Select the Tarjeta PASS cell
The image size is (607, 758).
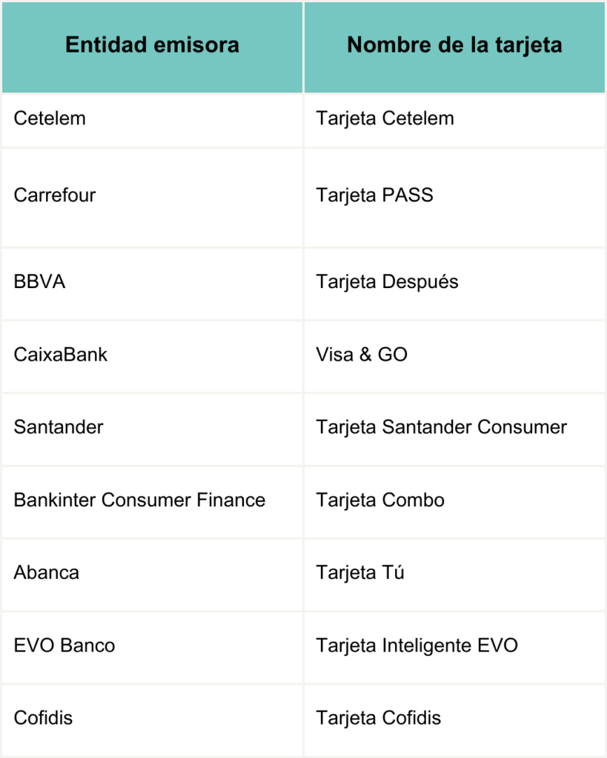pos(454,198)
